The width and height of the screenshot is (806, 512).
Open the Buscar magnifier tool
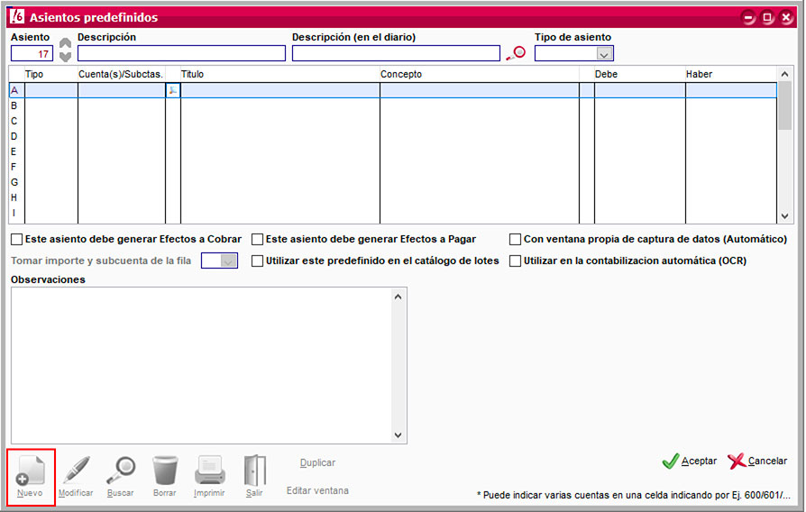[x=121, y=470]
